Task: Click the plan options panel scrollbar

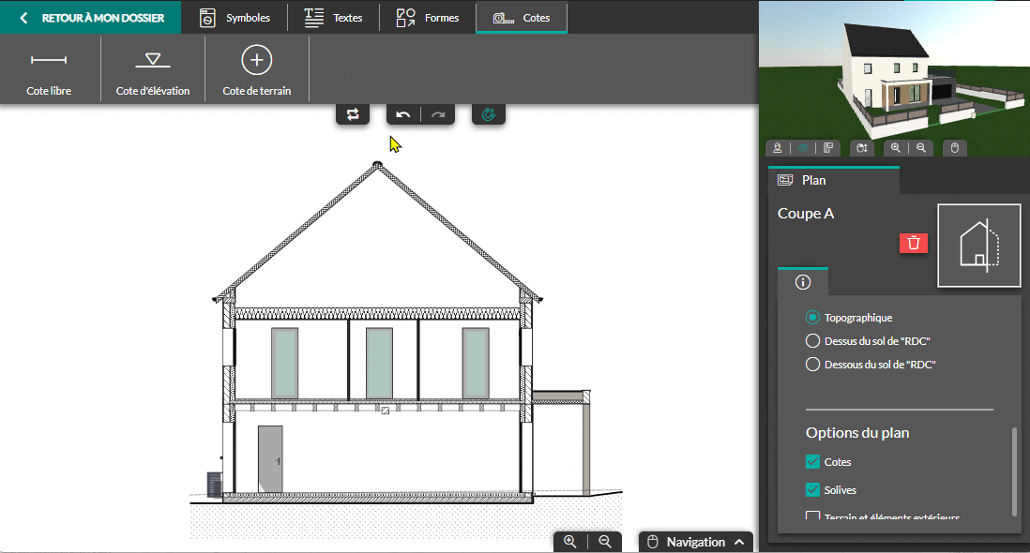Action: [1013, 471]
